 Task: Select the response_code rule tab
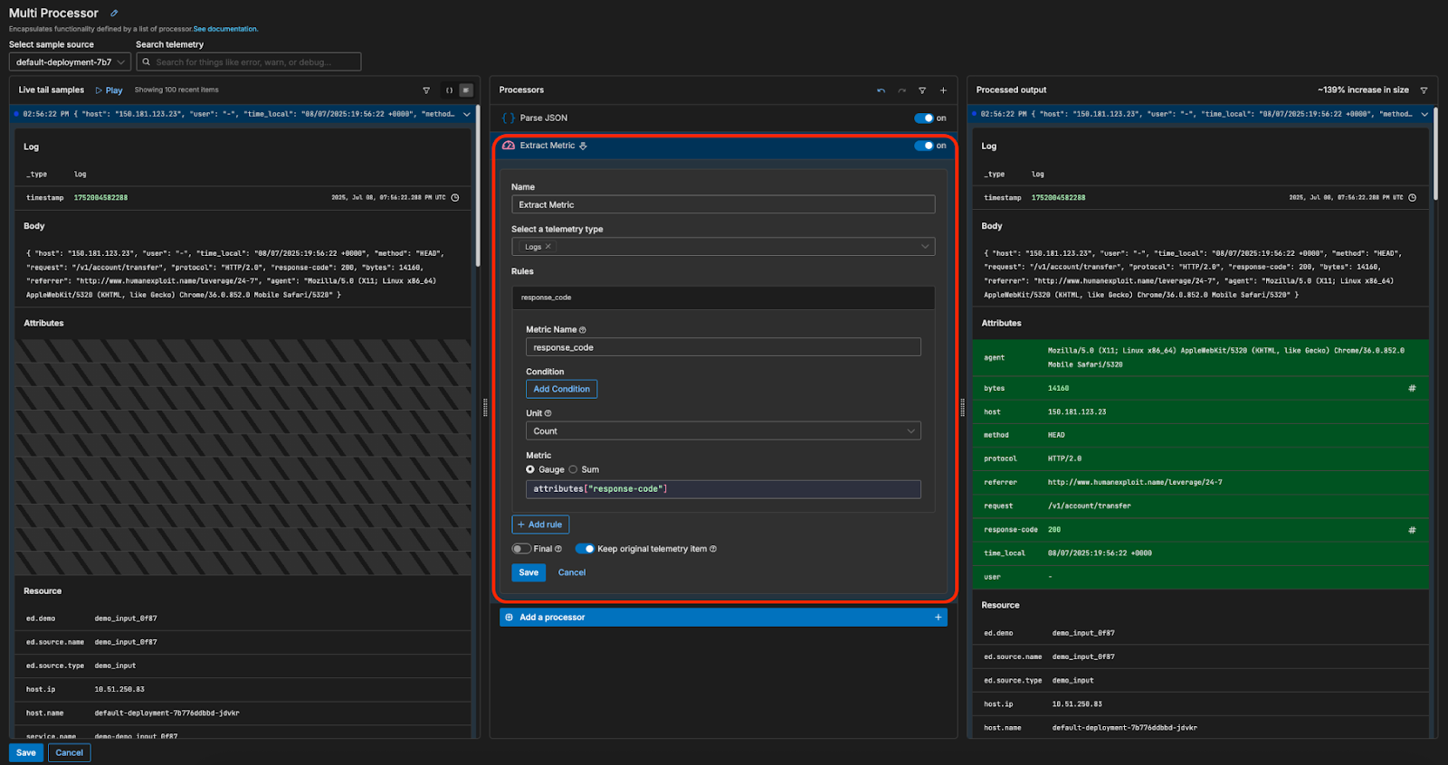(x=546, y=297)
